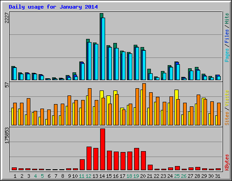Click the 57 axis value label
The width and height of the screenshot is (232, 181).
[x=7, y=85]
